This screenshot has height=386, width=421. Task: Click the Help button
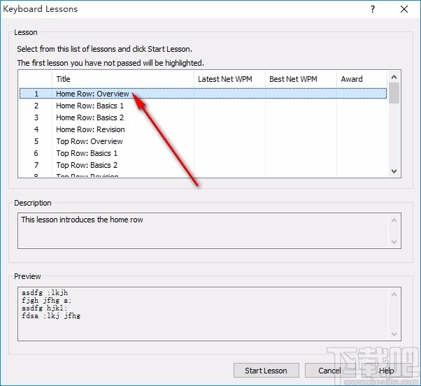(x=386, y=371)
